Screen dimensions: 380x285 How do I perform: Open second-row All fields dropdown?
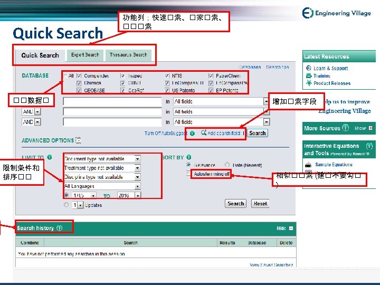click(x=267, y=111)
